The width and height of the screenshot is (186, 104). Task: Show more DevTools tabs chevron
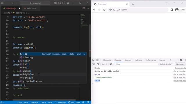click(170, 60)
